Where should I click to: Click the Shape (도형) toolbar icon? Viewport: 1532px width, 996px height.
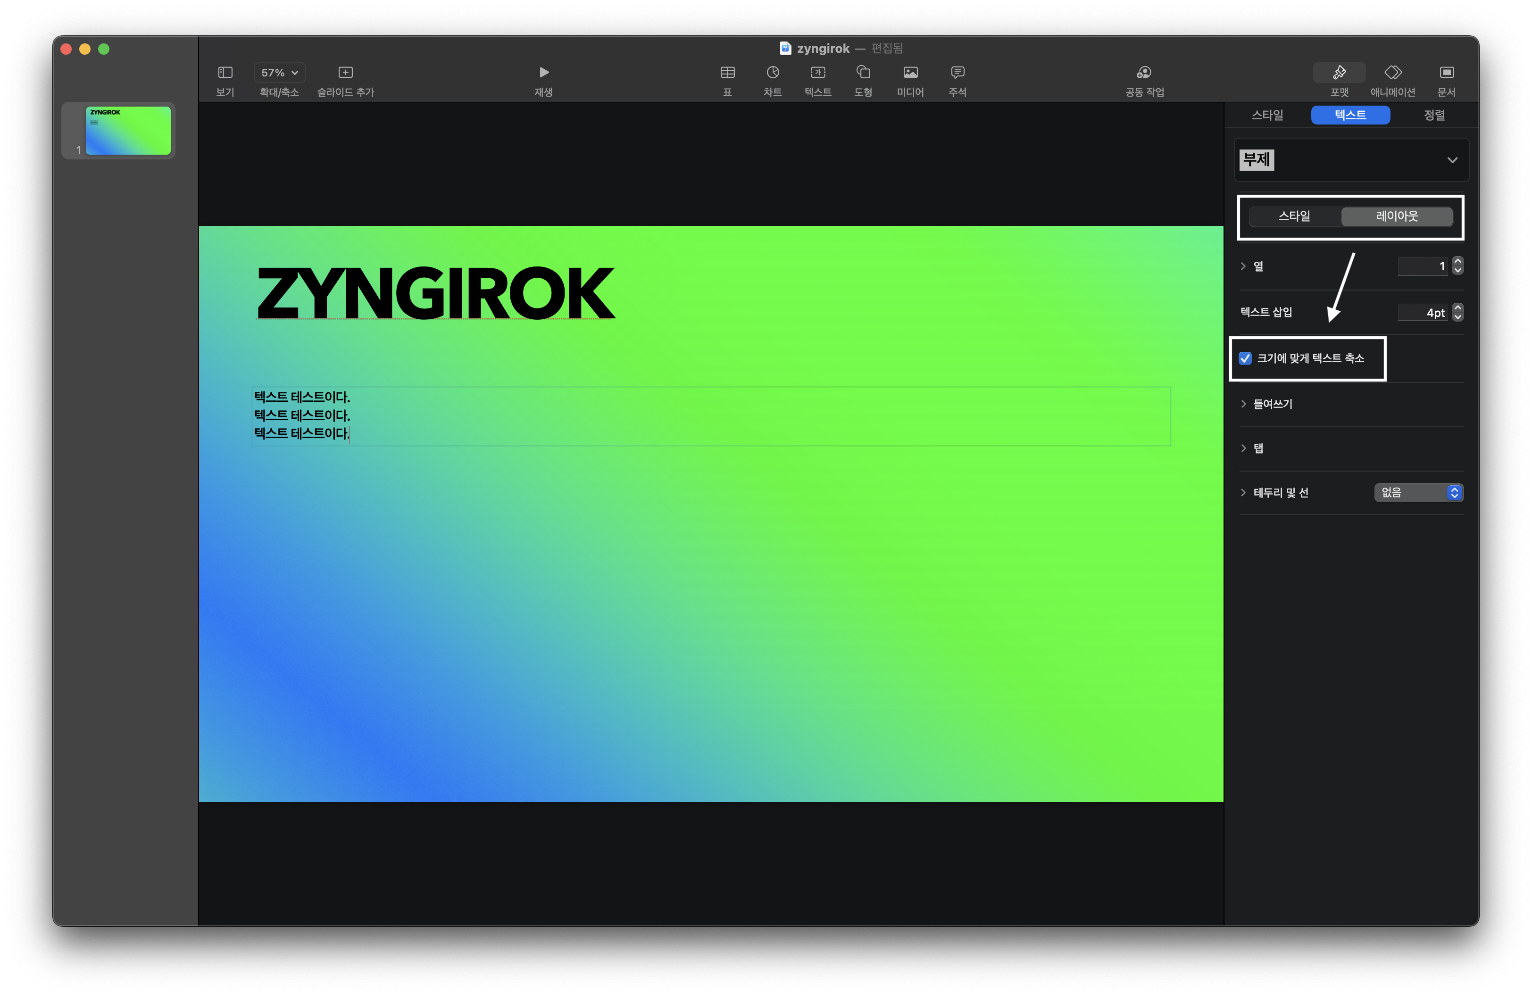(863, 73)
